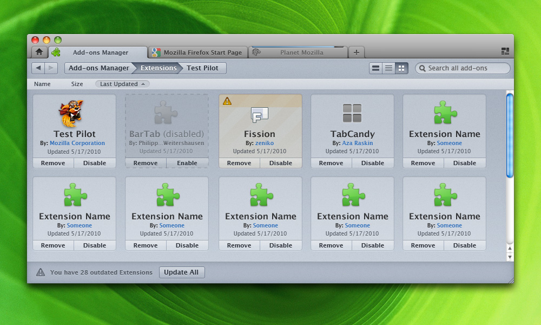
Task: Click the back navigation arrow
Action: tap(38, 68)
